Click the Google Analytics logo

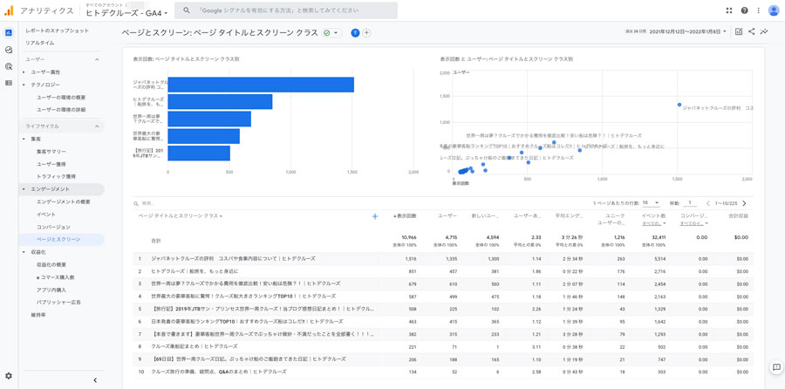[x=9, y=10]
